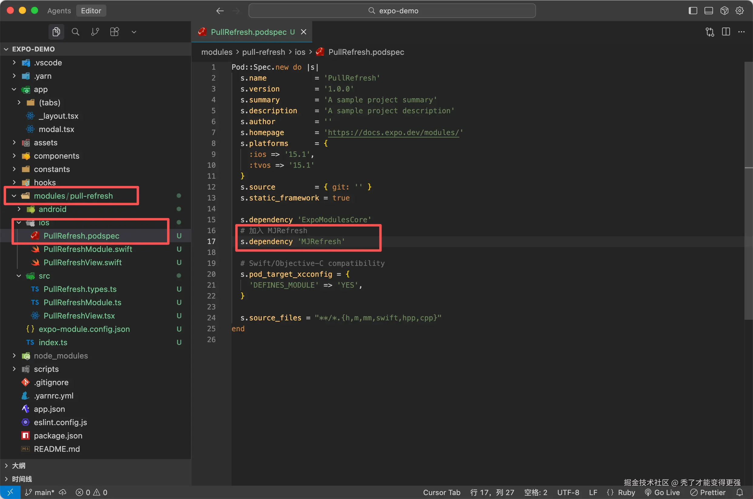753x499 pixels.
Task: Expand the 大纲 outline section
Action: (x=18, y=466)
